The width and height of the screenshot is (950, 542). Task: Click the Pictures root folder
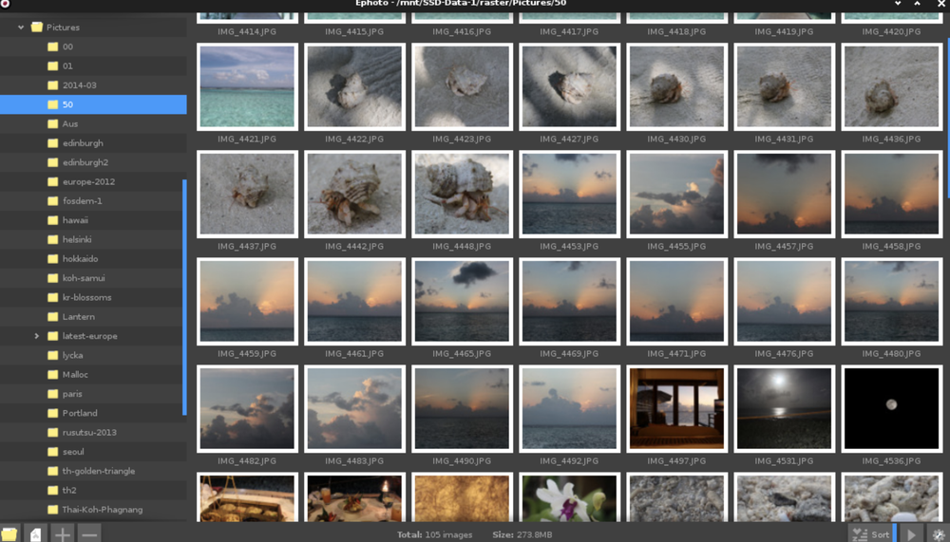click(93, 28)
